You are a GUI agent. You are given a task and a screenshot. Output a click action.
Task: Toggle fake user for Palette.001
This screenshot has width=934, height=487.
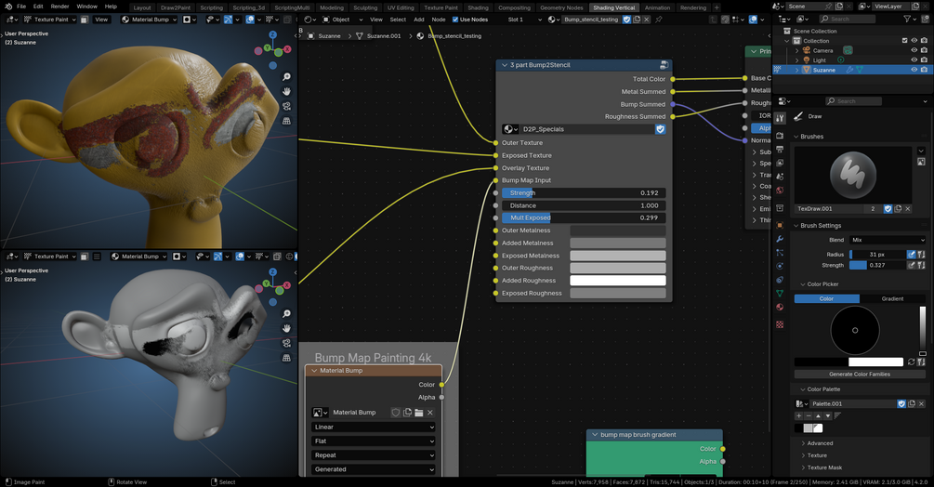click(x=901, y=403)
